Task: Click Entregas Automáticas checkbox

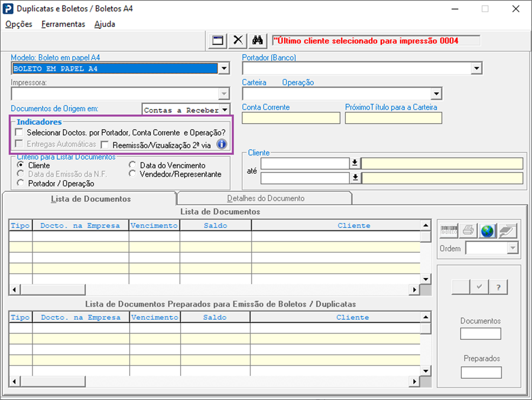Action: 19,144
